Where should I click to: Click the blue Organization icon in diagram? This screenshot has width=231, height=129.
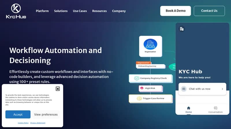click(x=150, y=44)
